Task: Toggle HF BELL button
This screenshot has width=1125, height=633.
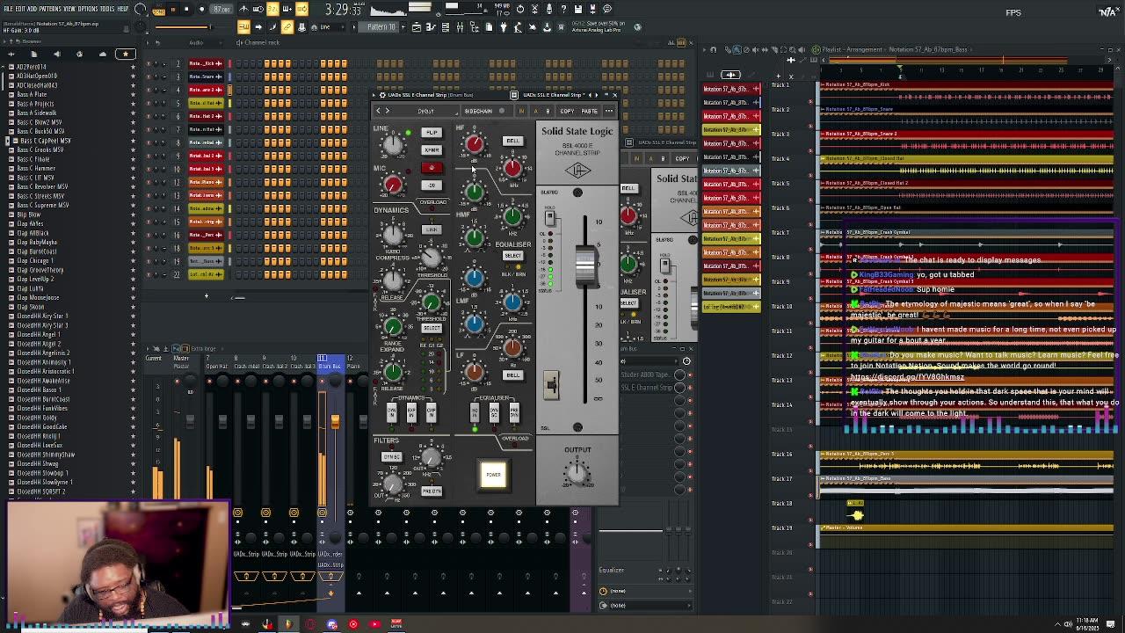Action: [512, 141]
